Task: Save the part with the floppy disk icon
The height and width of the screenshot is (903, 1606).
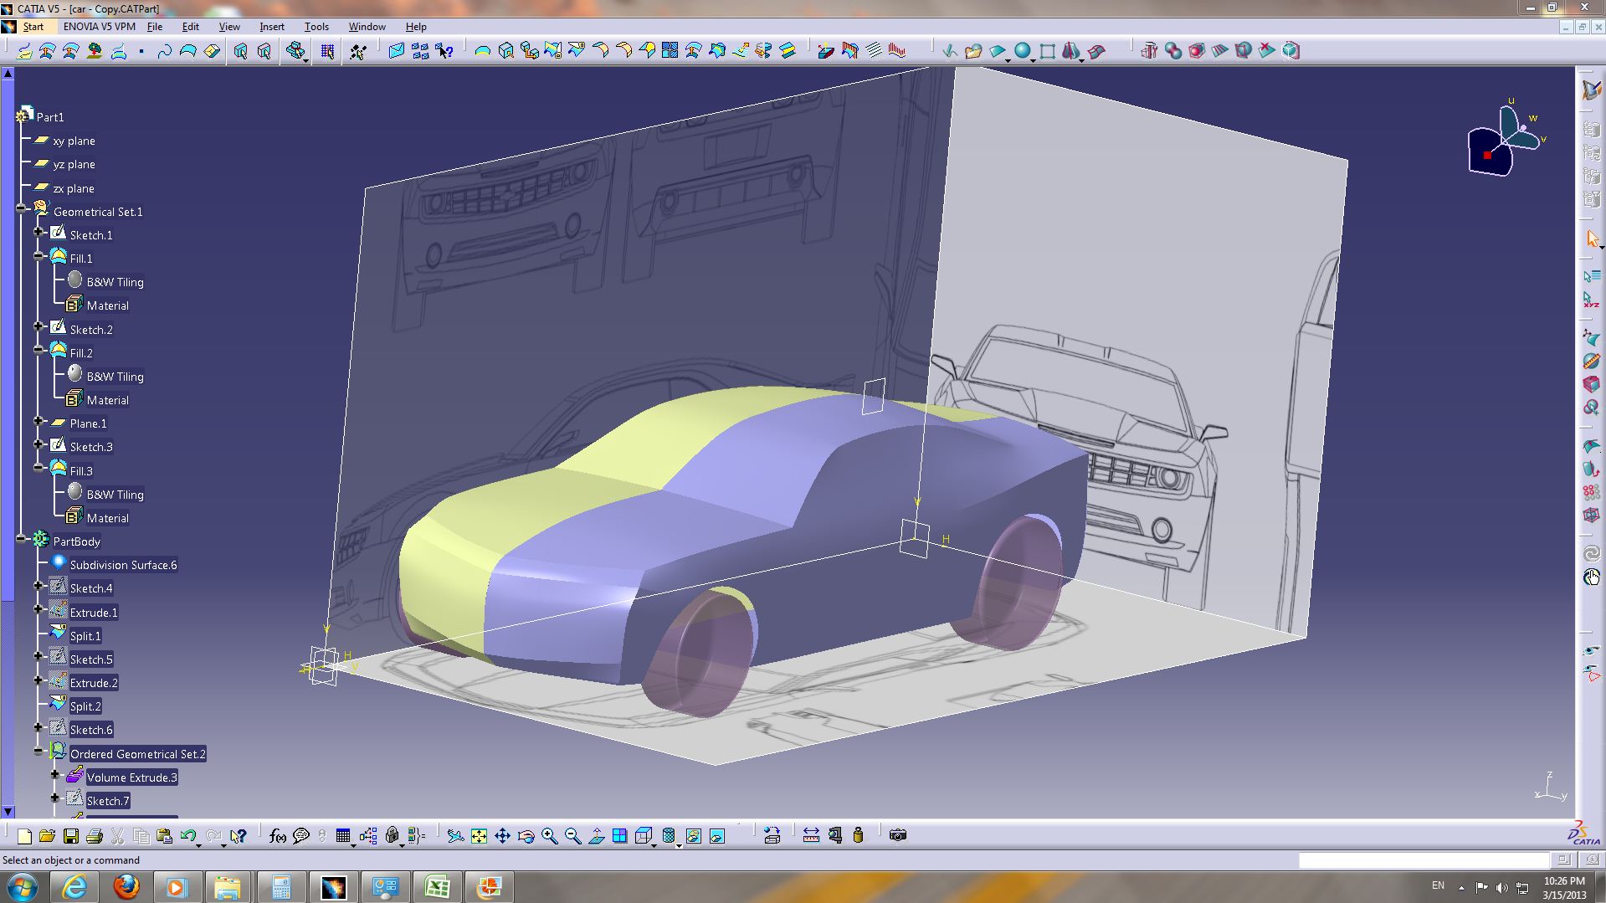Action: [70, 835]
